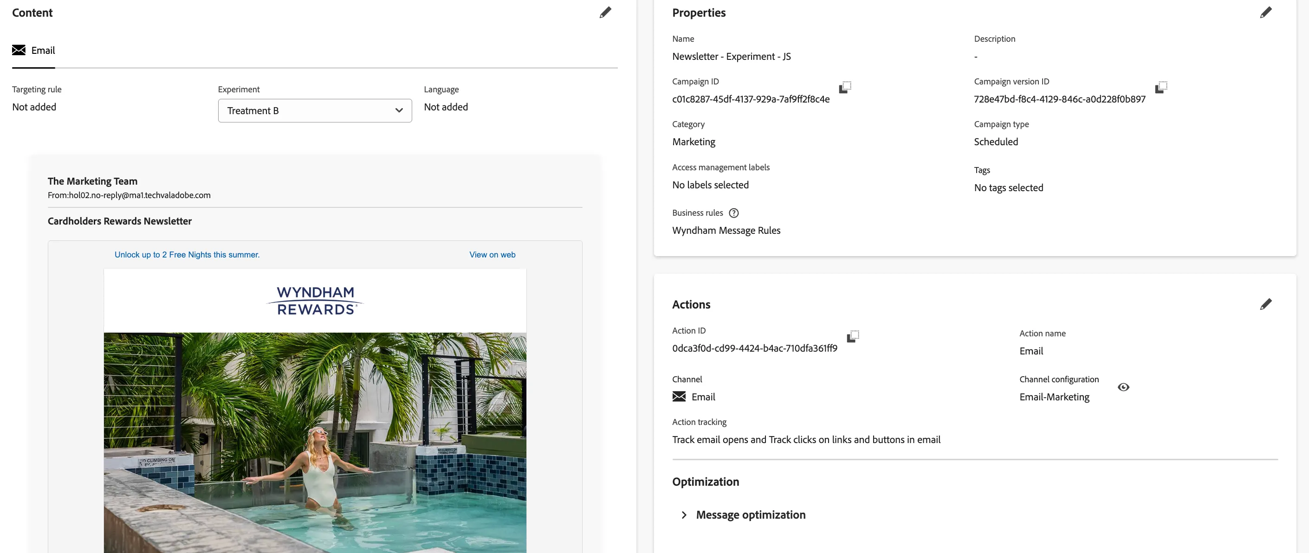The image size is (1309, 553).
Task: Click the Wyndham Rewards logo in the email preview
Action: (x=315, y=301)
